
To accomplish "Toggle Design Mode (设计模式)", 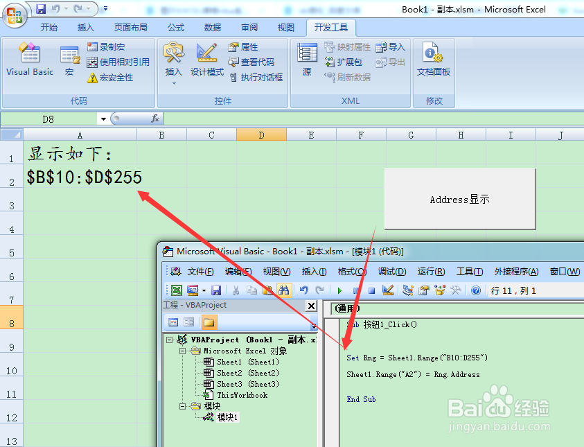I will click(207, 60).
